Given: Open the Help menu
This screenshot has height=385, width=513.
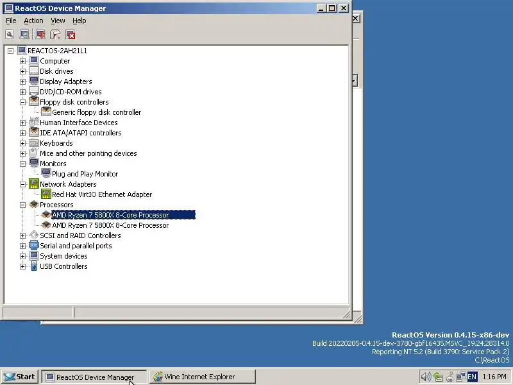Looking at the screenshot, I should [x=79, y=21].
